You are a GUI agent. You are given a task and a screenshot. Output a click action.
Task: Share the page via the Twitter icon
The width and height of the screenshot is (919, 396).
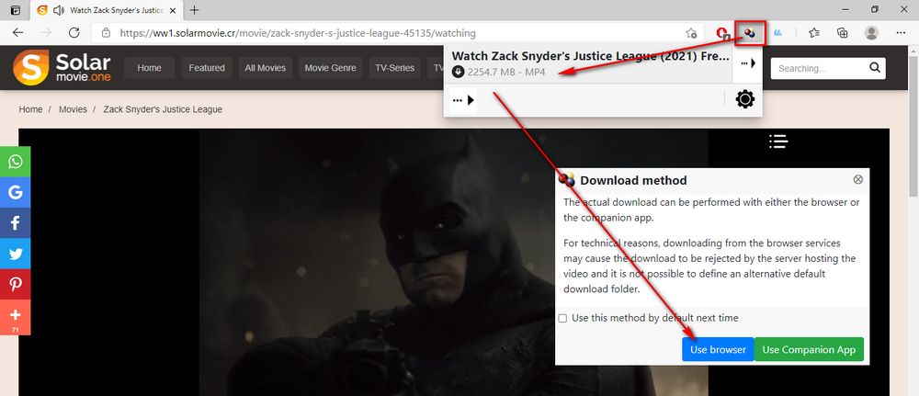point(16,254)
